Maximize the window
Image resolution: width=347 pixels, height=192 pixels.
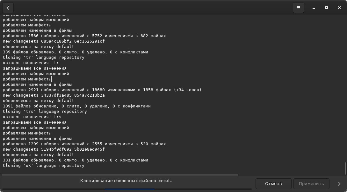click(326, 8)
